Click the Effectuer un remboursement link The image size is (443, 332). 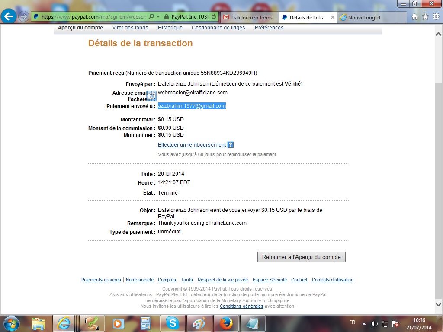(192, 145)
